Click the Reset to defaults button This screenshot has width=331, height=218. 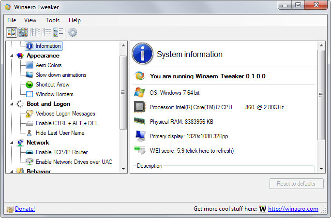click(296, 184)
